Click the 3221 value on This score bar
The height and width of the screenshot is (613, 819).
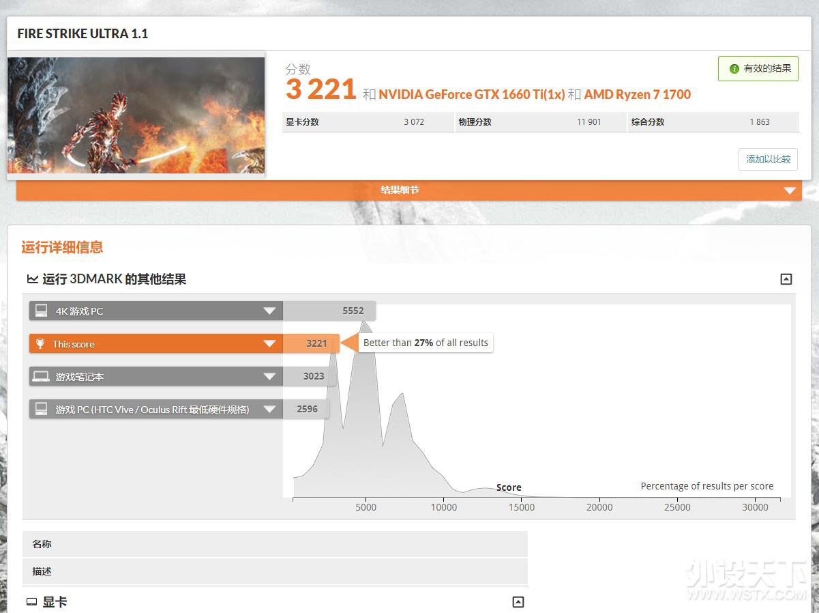(x=316, y=343)
